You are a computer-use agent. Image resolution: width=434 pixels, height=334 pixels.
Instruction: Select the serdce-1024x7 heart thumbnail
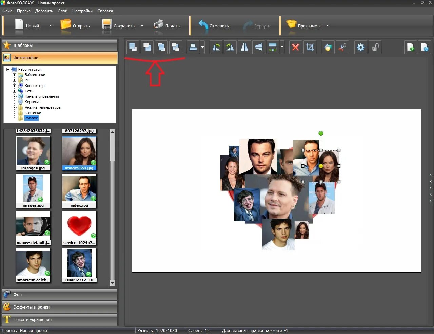coord(79,226)
